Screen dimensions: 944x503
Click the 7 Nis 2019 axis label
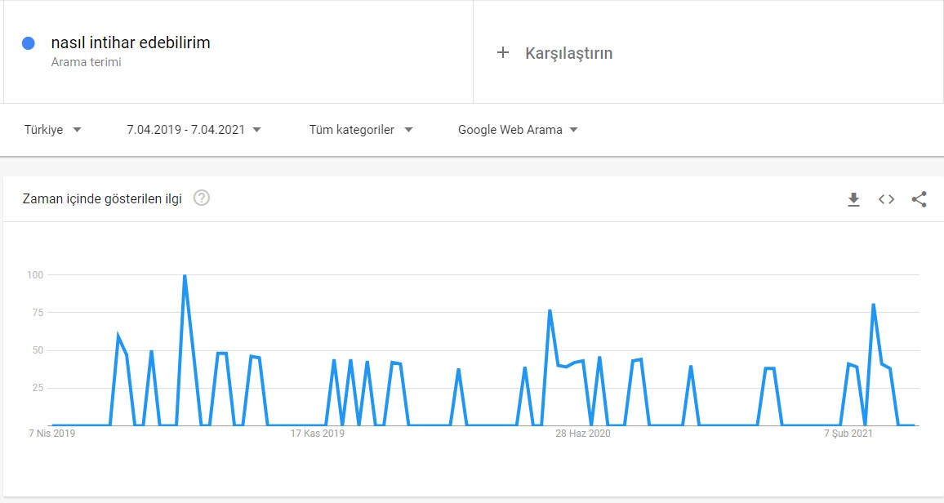(x=51, y=434)
